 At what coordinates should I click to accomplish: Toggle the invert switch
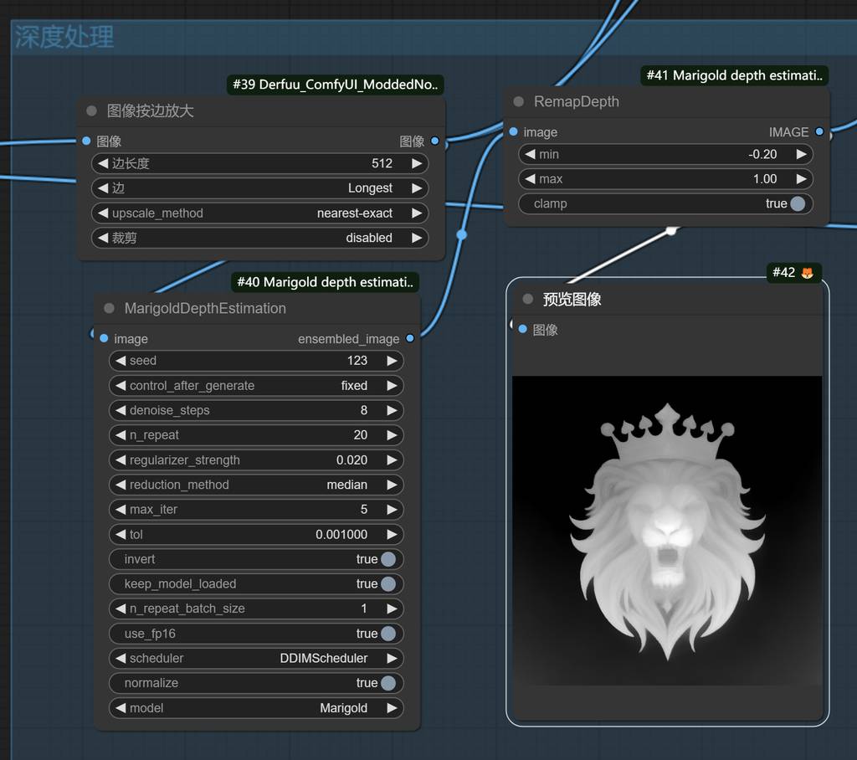387,559
